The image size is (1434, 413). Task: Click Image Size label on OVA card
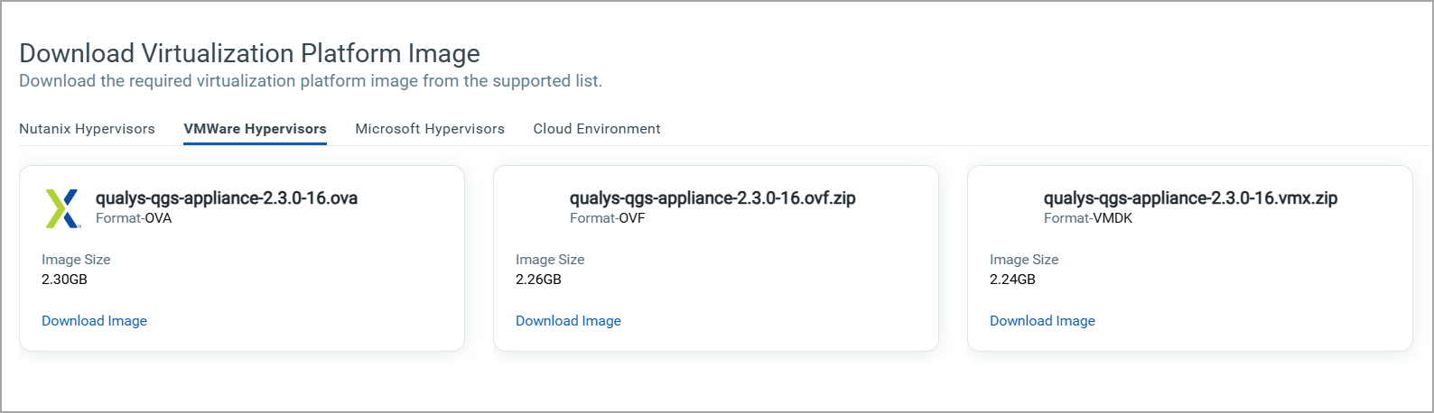point(76,260)
